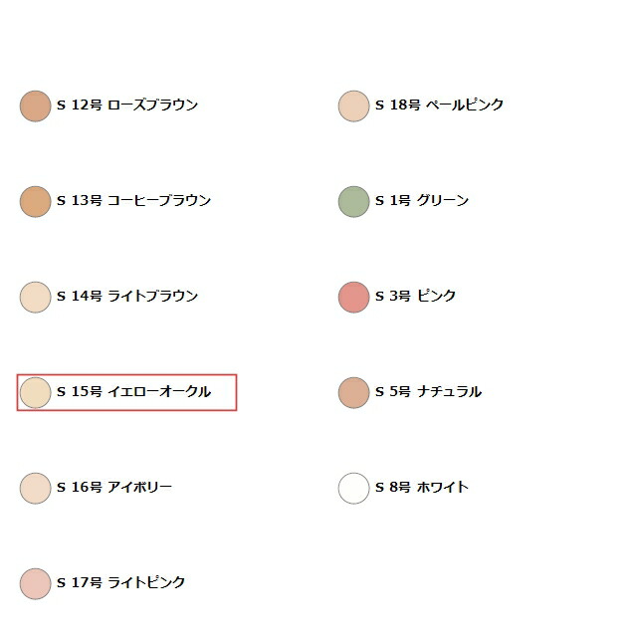Select the S 1号 グリーン swatch
Image resolution: width=637 pixels, height=637 pixels.
coord(353,201)
